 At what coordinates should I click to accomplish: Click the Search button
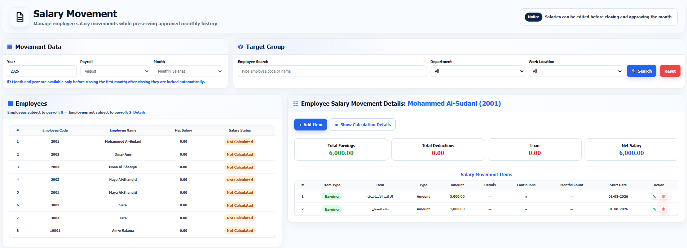pyautogui.click(x=642, y=71)
